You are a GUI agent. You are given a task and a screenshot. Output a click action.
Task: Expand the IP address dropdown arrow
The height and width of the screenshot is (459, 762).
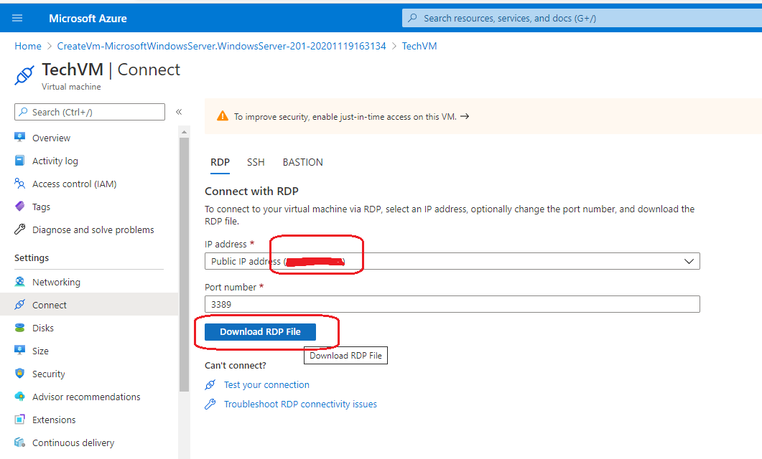(689, 261)
